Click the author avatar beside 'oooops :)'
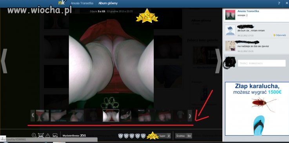289x143 pixels. [230, 15]
